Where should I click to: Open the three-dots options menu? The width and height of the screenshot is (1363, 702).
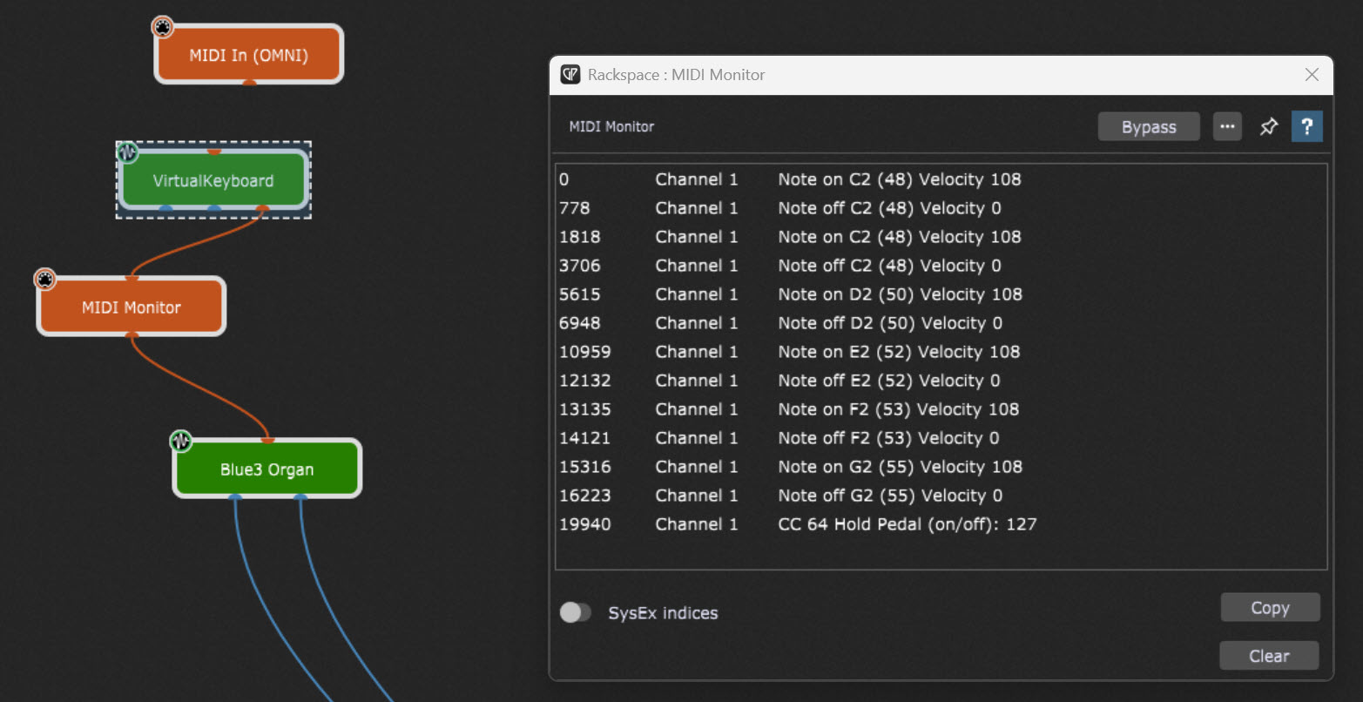[x=1227, y=127]
